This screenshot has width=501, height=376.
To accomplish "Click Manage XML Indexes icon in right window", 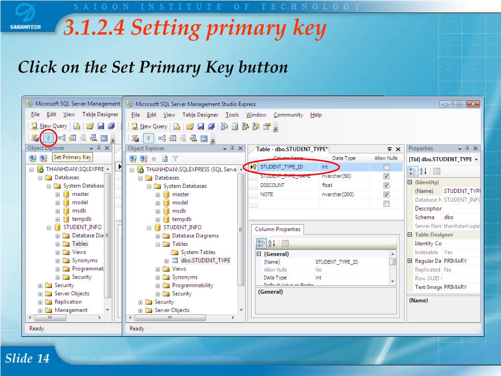I will click(x=194, y=139).
